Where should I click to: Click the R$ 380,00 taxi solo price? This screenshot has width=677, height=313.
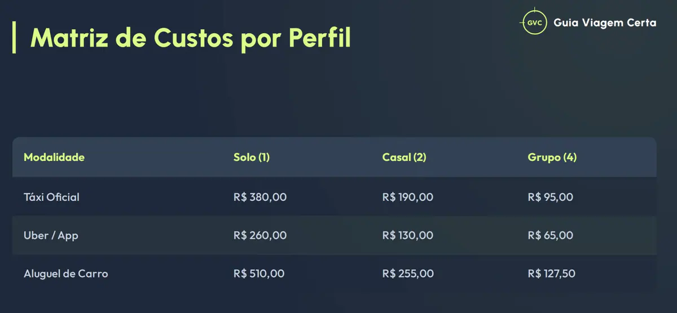[x=260, y=197]
